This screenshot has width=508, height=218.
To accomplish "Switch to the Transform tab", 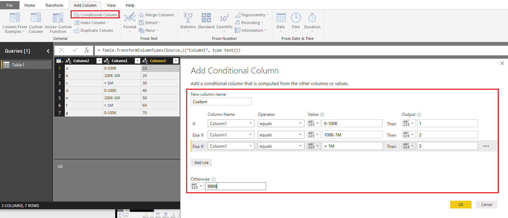I will tap(54, 5).
